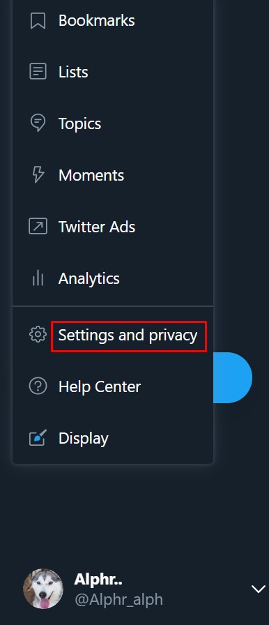
Task: Click the @Alphr_alph username
Action: [118, 599]
